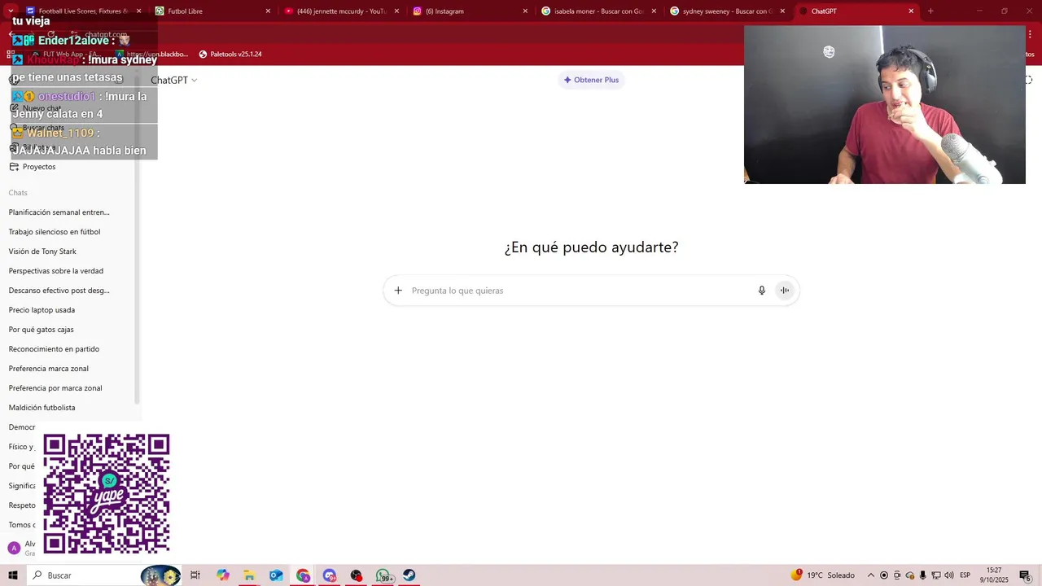
Task: Open chat Maldición futbolista
Action: click(42, 408)
